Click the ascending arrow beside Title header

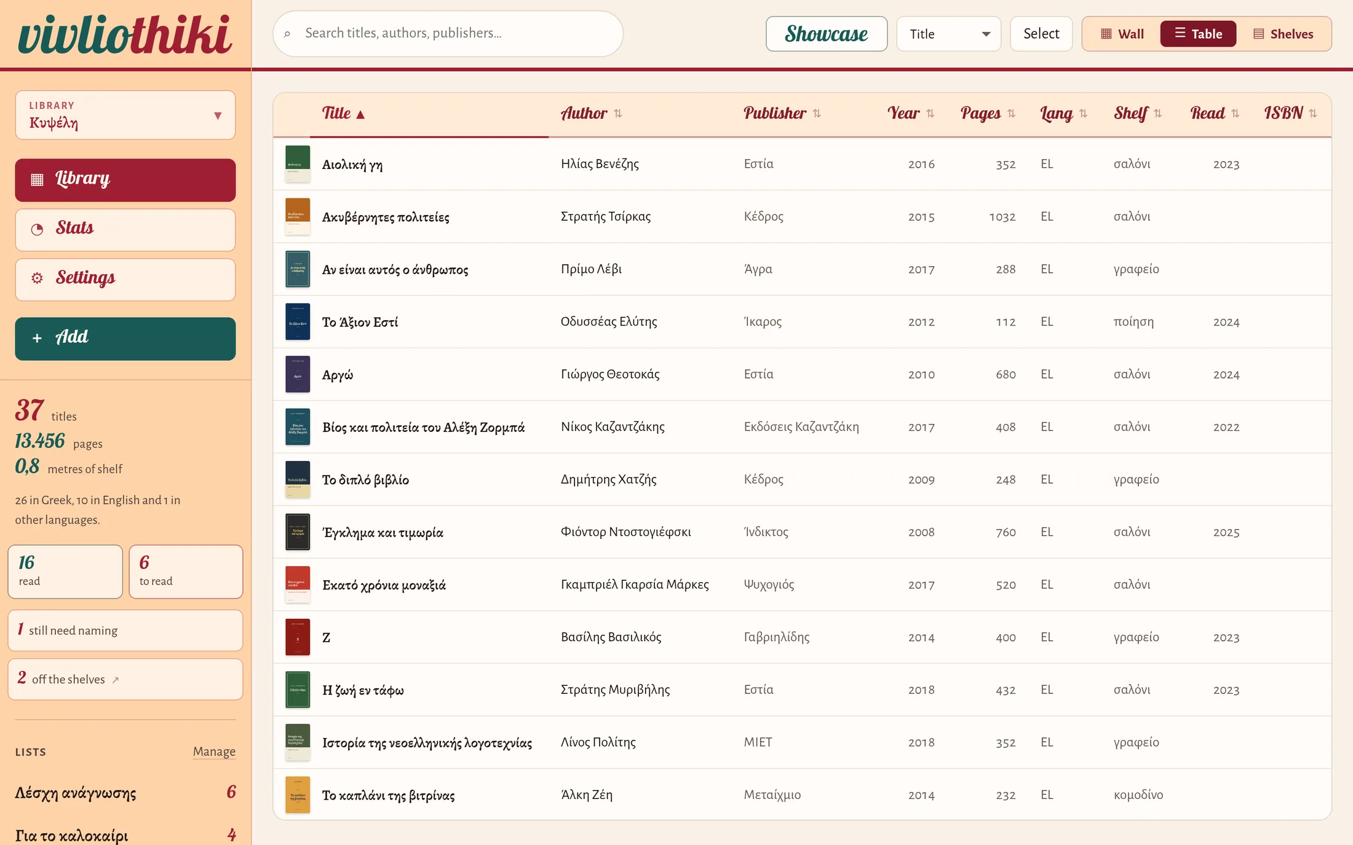(361, 115)
